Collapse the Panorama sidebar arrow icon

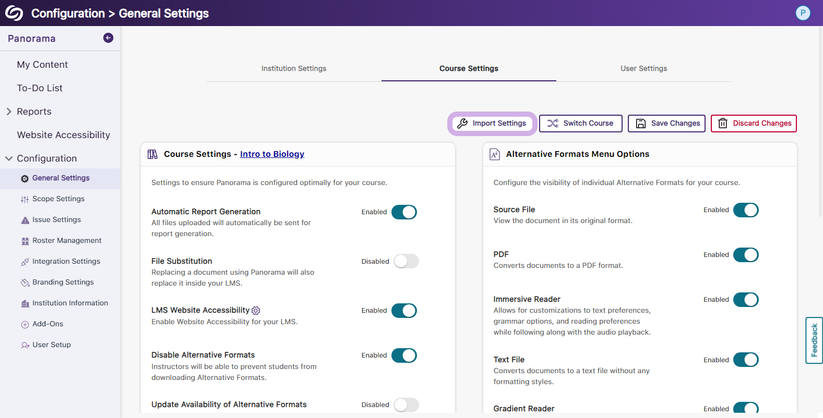pos(108,38)
